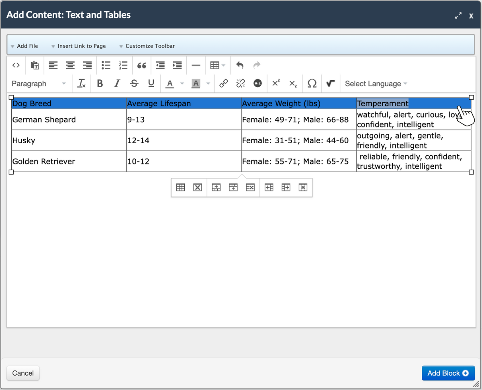Apply the current background highlight color
Image resolution: width=482 pixels, height=390 pixels.
pos(196,83)
